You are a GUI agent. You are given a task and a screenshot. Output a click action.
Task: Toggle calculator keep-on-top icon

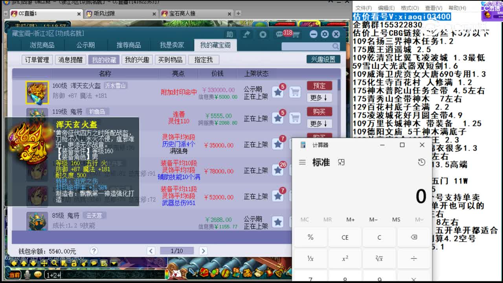pyautogui.click(x=341, y=162)
